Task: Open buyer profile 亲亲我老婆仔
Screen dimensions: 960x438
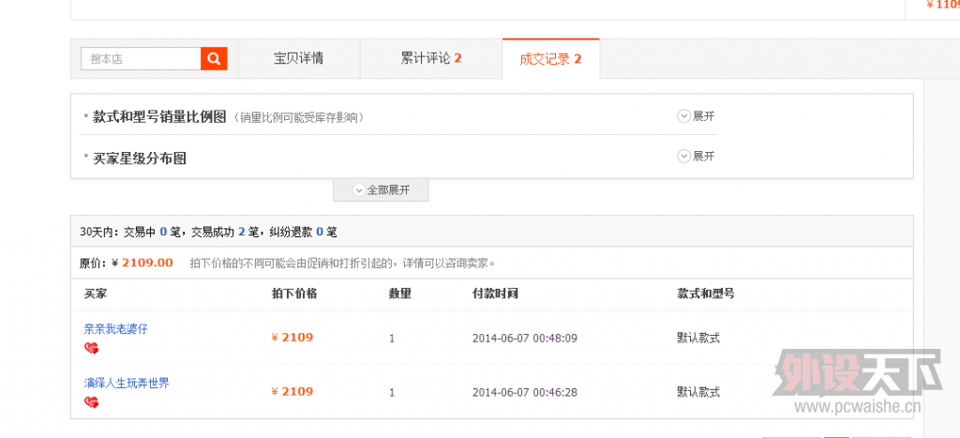Action: coord(115,329)
